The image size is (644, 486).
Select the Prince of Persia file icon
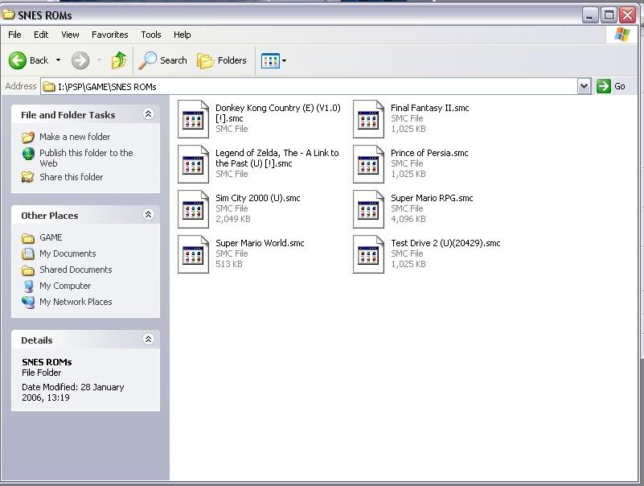[368, 164]
